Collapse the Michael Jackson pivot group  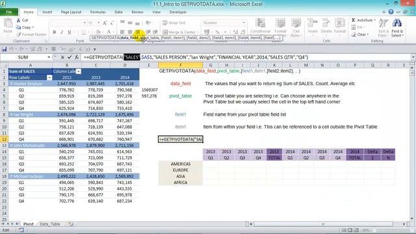pyautogui.click(x=12, y=176)
